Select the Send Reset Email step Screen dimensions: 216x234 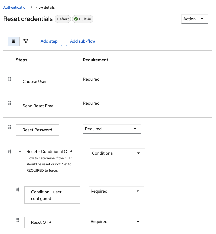[x=39, y=106]
